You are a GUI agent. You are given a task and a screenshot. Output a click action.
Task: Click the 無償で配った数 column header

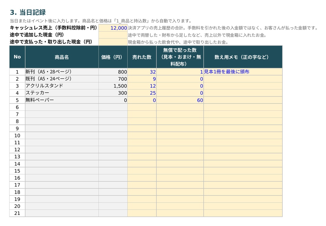pos(180,57)
